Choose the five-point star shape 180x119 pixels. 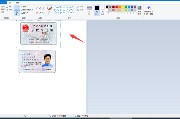click(x=61, y=12)
